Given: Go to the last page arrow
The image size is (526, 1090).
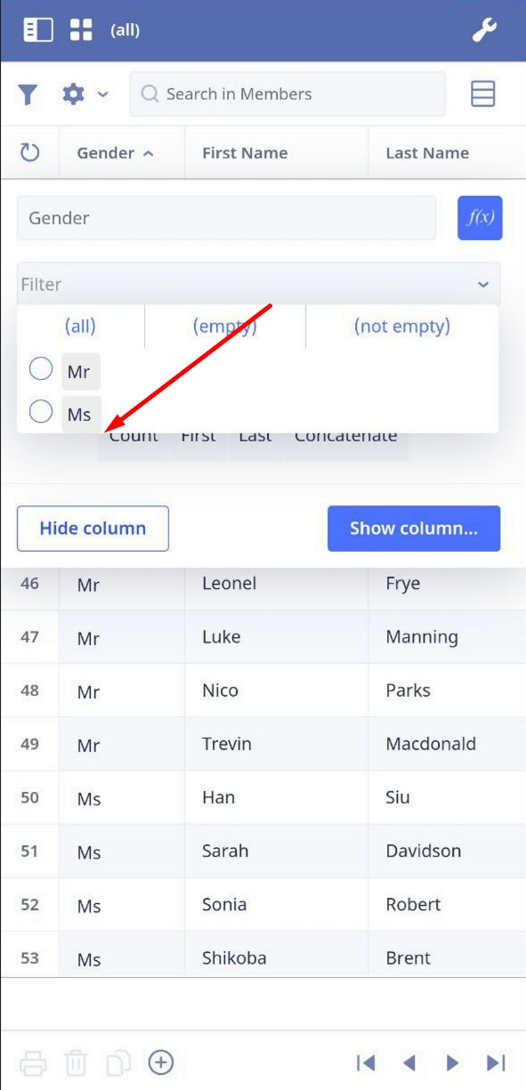Looking at the screenshot, I should [497, 1062].
